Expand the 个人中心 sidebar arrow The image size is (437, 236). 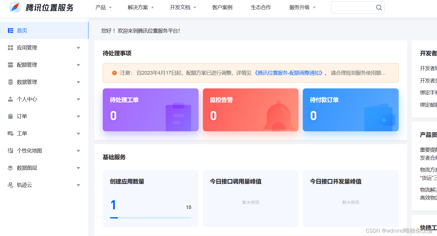78,100
